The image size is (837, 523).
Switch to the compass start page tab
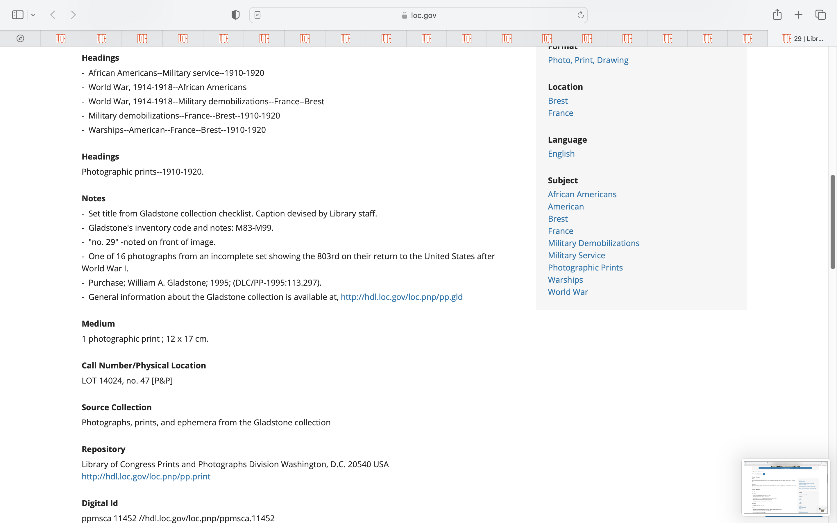pyautogui.click(x=20, y=38)
